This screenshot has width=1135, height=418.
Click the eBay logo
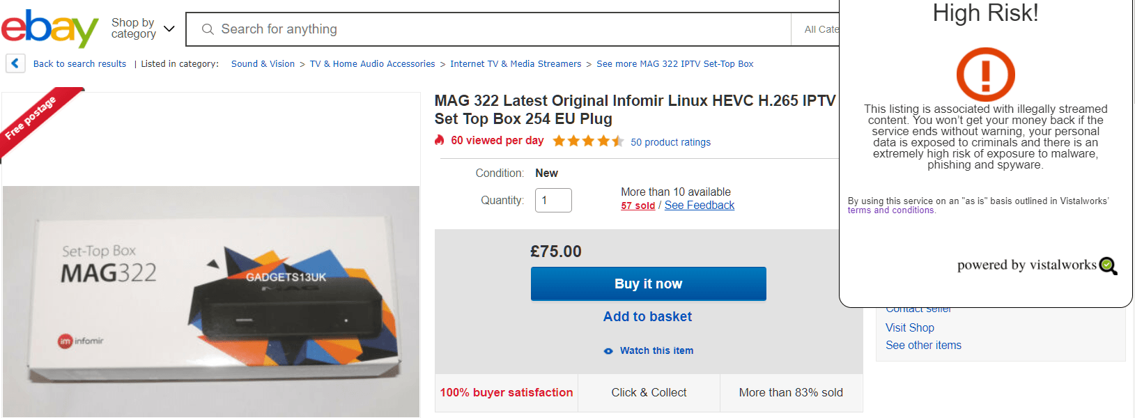pyautogui.click(x=50, y=29)
